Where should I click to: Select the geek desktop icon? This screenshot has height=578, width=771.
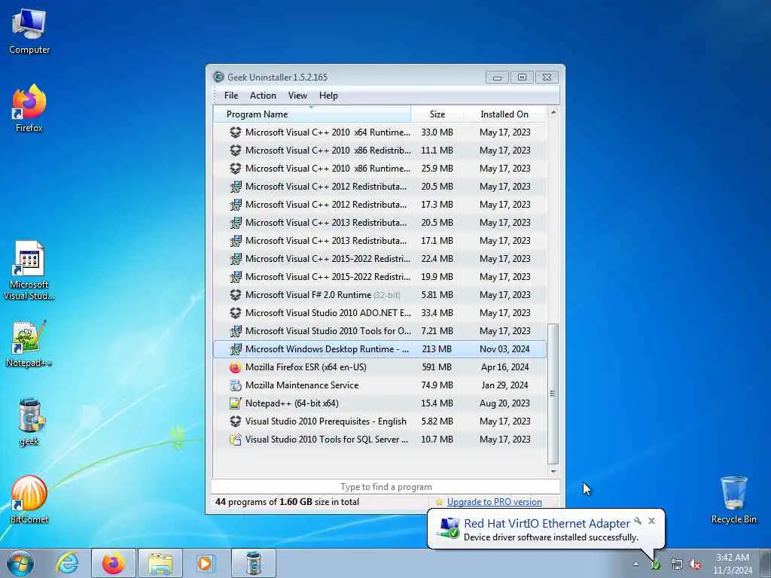pyautogui.click(x=30, y=421)
